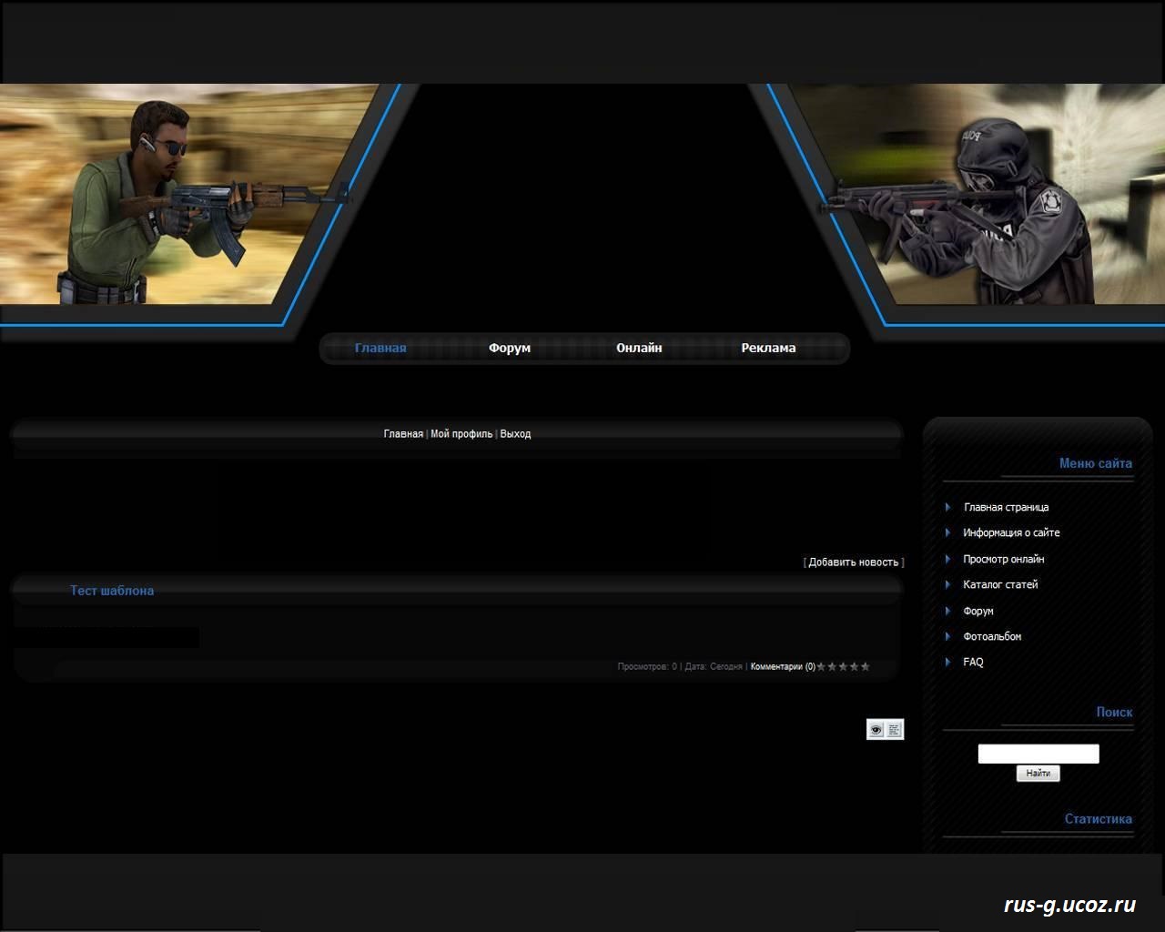Go to Форум in the top navigation bar
Viewport: 1165px width, 932px height.
(510, 348)
